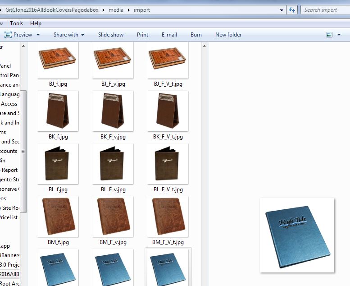Click the Search import field
Screen dimensions: 350x286
(x=325, y=10)
